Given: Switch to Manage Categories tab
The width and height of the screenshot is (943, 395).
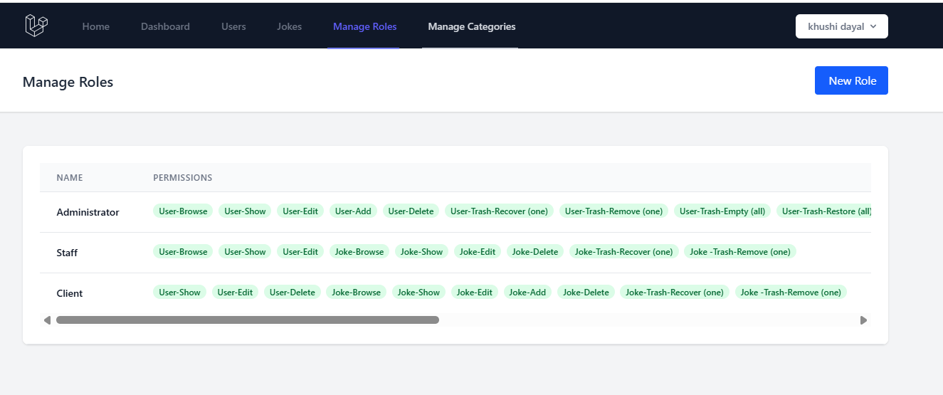Looking at the screenshot, I should [x=471, y=26].
